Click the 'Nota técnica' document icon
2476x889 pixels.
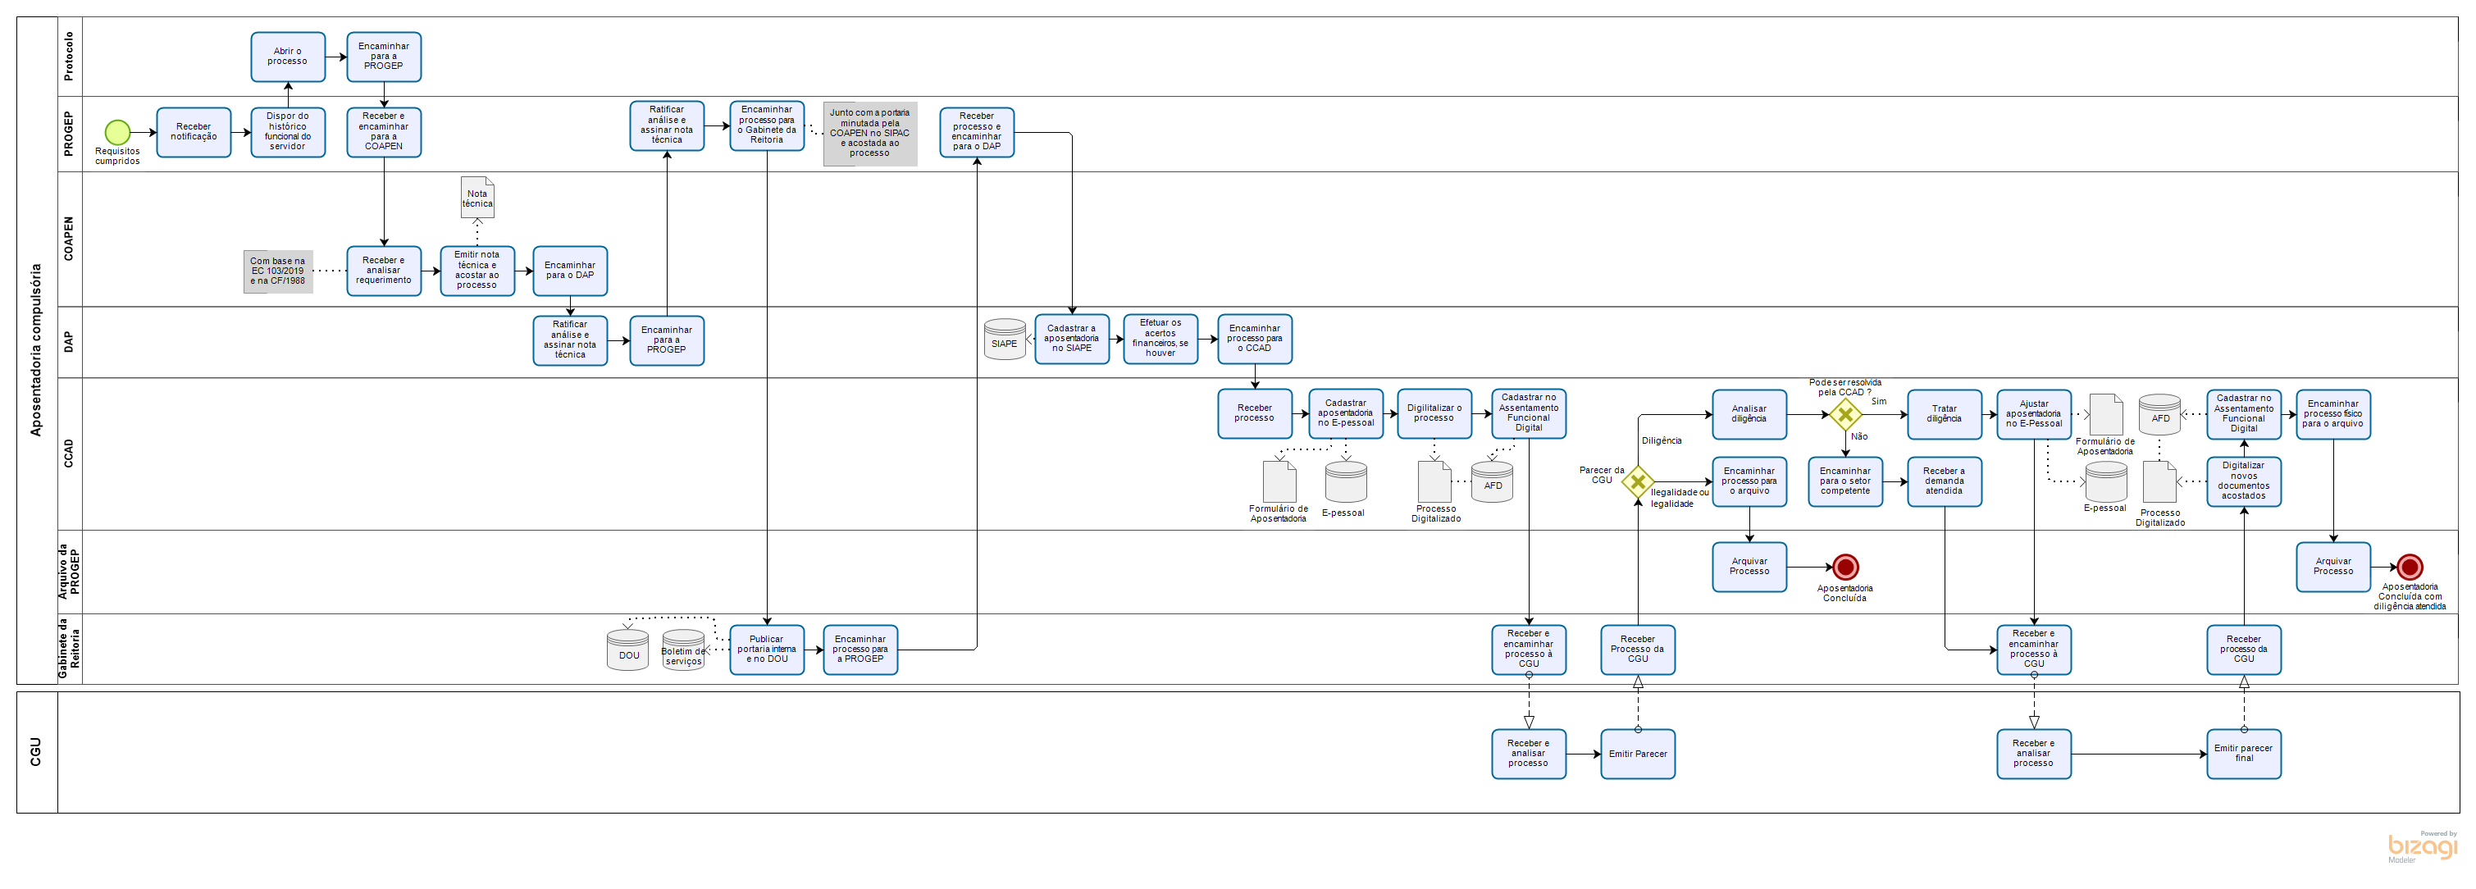pos(477,197)
